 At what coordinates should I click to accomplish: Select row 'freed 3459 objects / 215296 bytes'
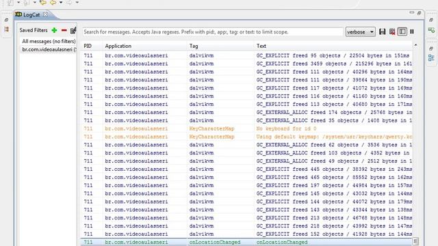coord(246,64)
